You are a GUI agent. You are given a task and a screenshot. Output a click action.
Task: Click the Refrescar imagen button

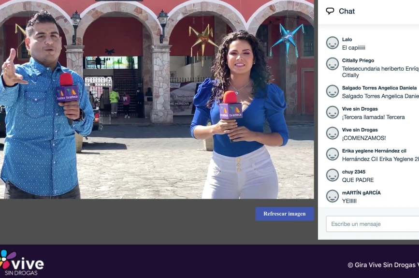tap(284, 214)
